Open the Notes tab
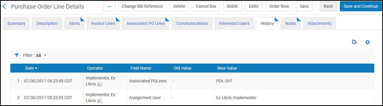 [x=291, y=23]
